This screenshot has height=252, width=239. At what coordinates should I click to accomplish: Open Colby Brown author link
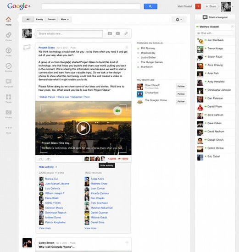46,243
